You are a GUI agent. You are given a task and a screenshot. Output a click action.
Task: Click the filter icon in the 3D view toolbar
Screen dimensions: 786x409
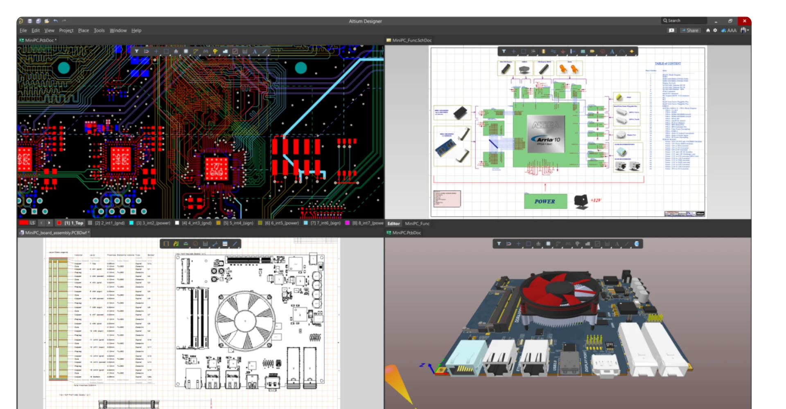click(x=499, y=244)
